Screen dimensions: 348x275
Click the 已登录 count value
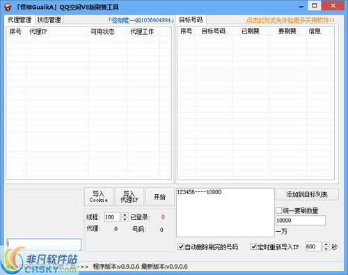click(x=163, y=217)
